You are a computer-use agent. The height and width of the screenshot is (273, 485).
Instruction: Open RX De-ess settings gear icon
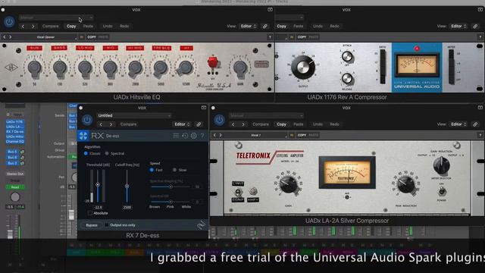[x=194, y=136]
